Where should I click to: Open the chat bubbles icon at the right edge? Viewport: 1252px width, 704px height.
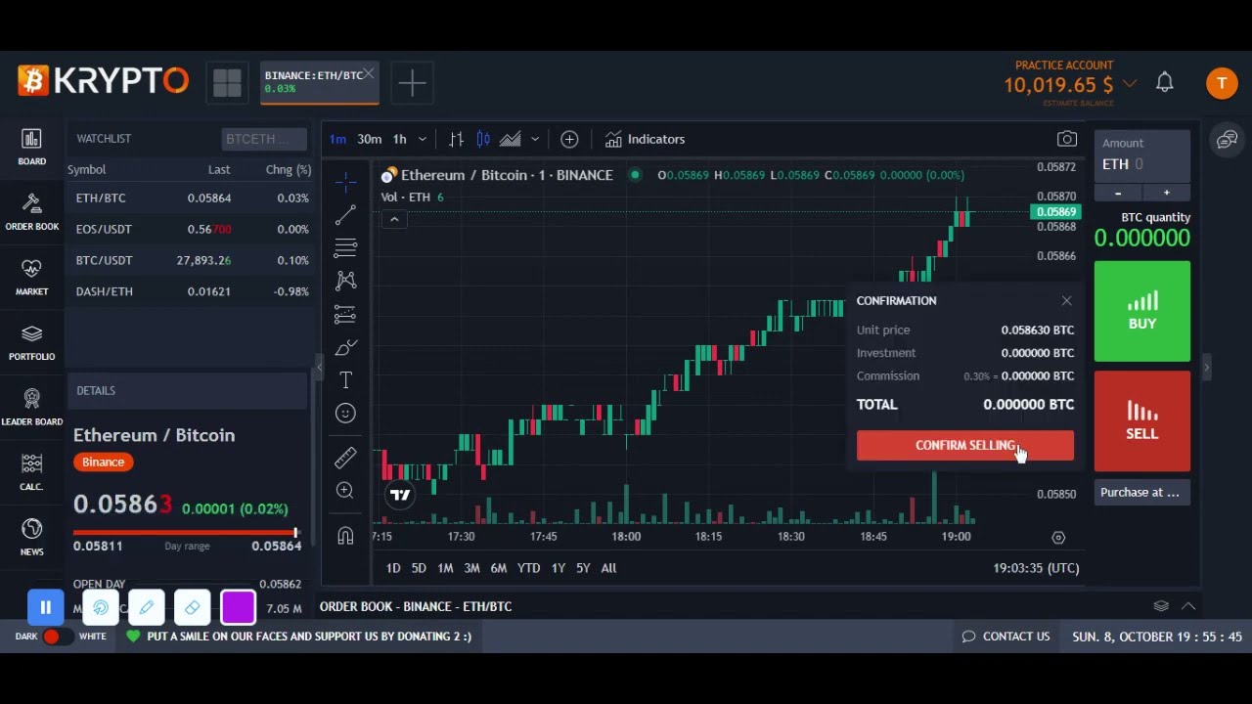pyautogui.click(x=1227, y=140)
